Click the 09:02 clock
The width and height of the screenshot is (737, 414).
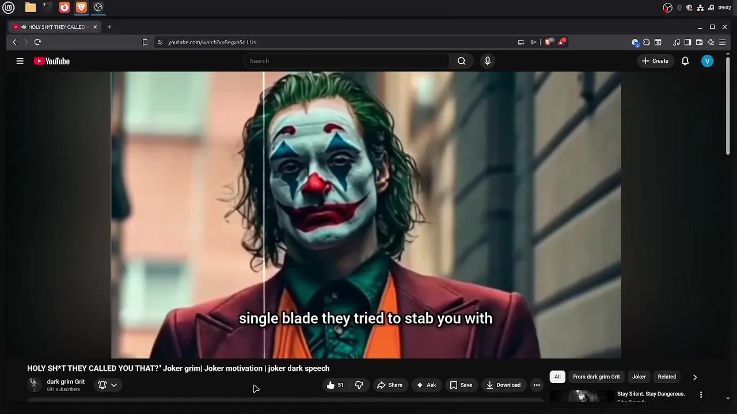click(725, 7)
